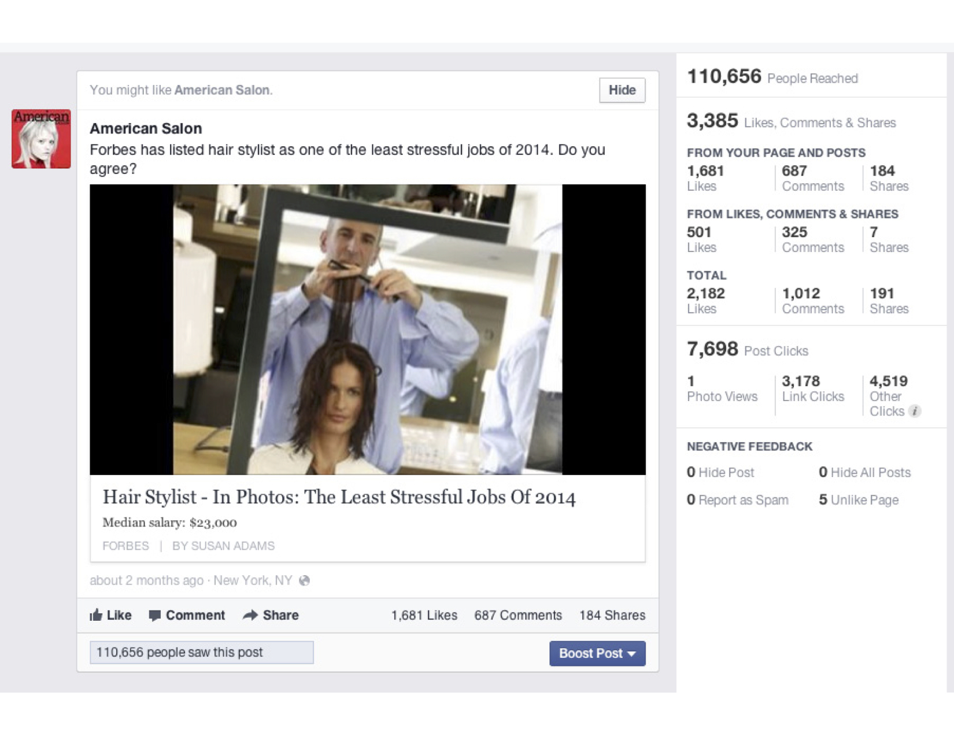Image resolution: width=954 pixels, height=737 pixels.
Task: Click the 501 Likes stat
Action: 701,239
